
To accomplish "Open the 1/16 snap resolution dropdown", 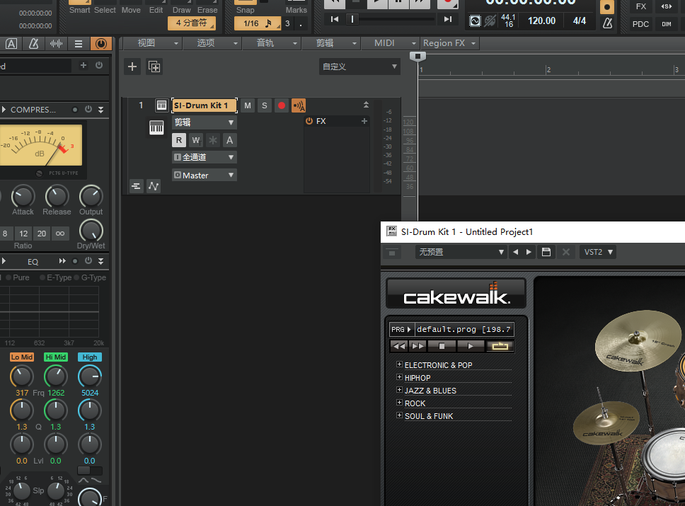I will [x=258, y=23].
